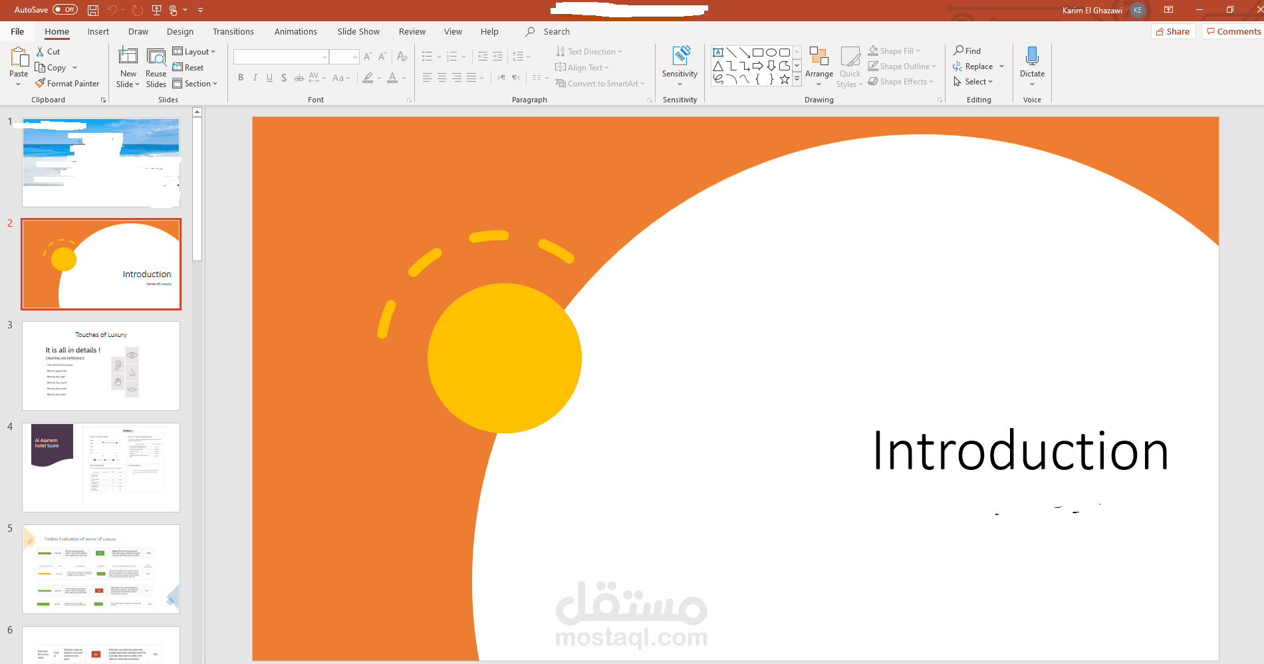Toggle text Shadow effect
The image size is (1264, 664).
click(x=284, y=78)
